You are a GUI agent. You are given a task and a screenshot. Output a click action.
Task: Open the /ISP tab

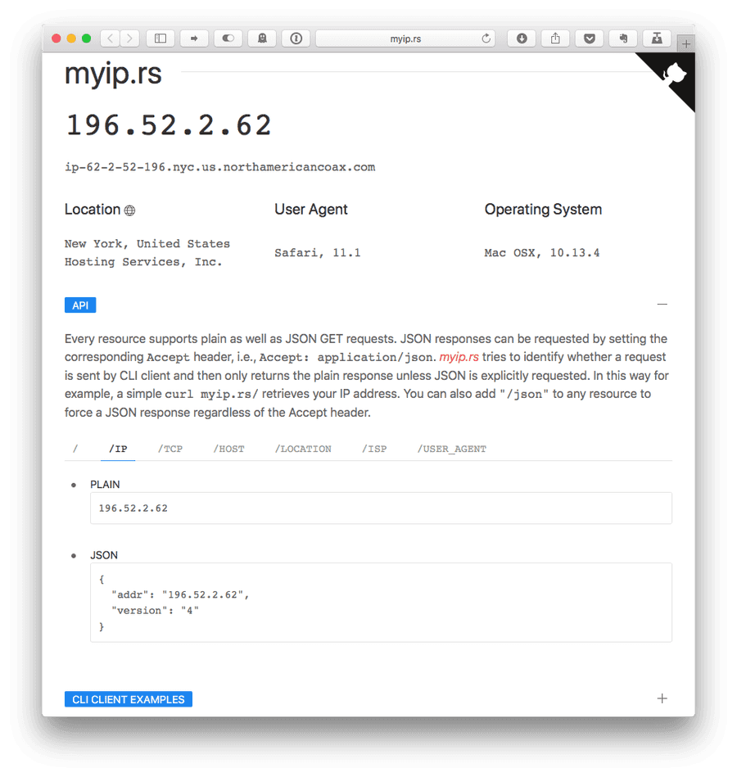pyautogui.click(x=374, y=449)
